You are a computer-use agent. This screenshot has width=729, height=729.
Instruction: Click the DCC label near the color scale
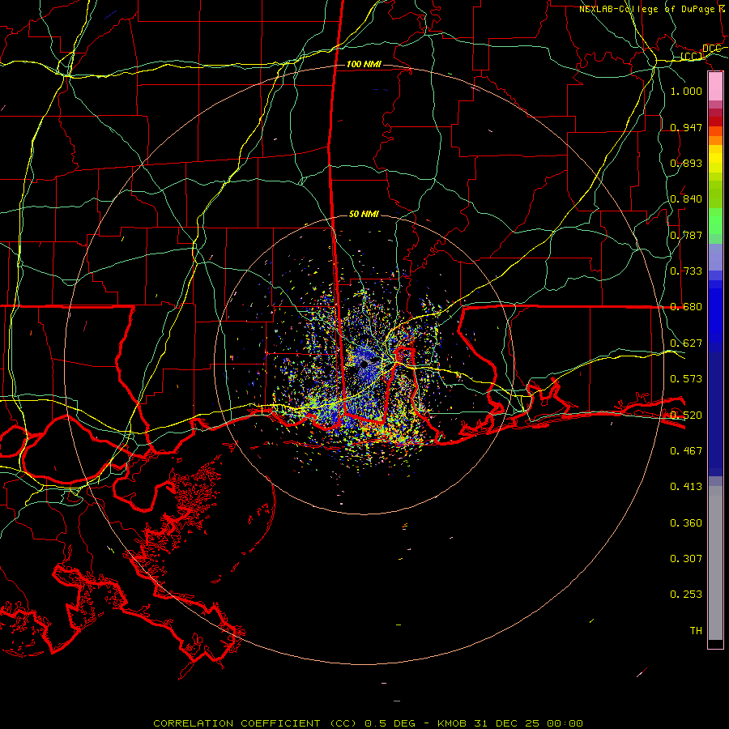click(711, 49)
